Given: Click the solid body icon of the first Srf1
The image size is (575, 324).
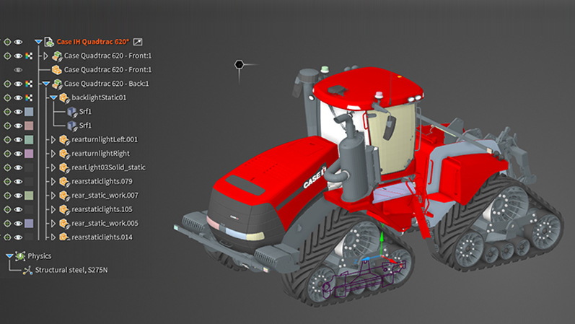Looking at the screenshot, I should [72, 112].
